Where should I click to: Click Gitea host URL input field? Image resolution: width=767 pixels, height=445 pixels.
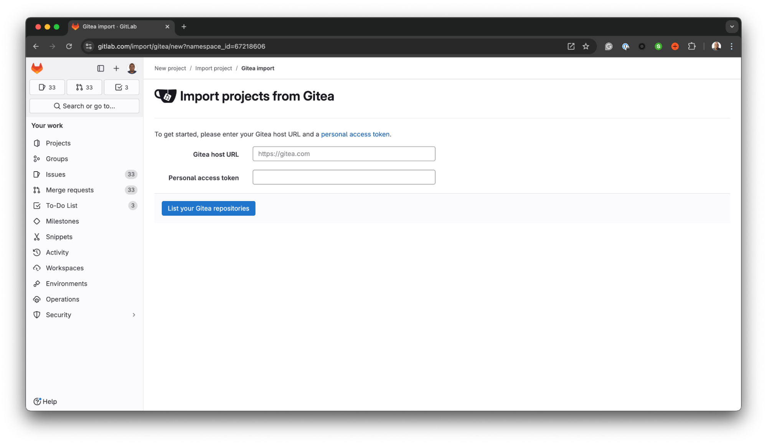pyautogui.click(x=344, y=154)
